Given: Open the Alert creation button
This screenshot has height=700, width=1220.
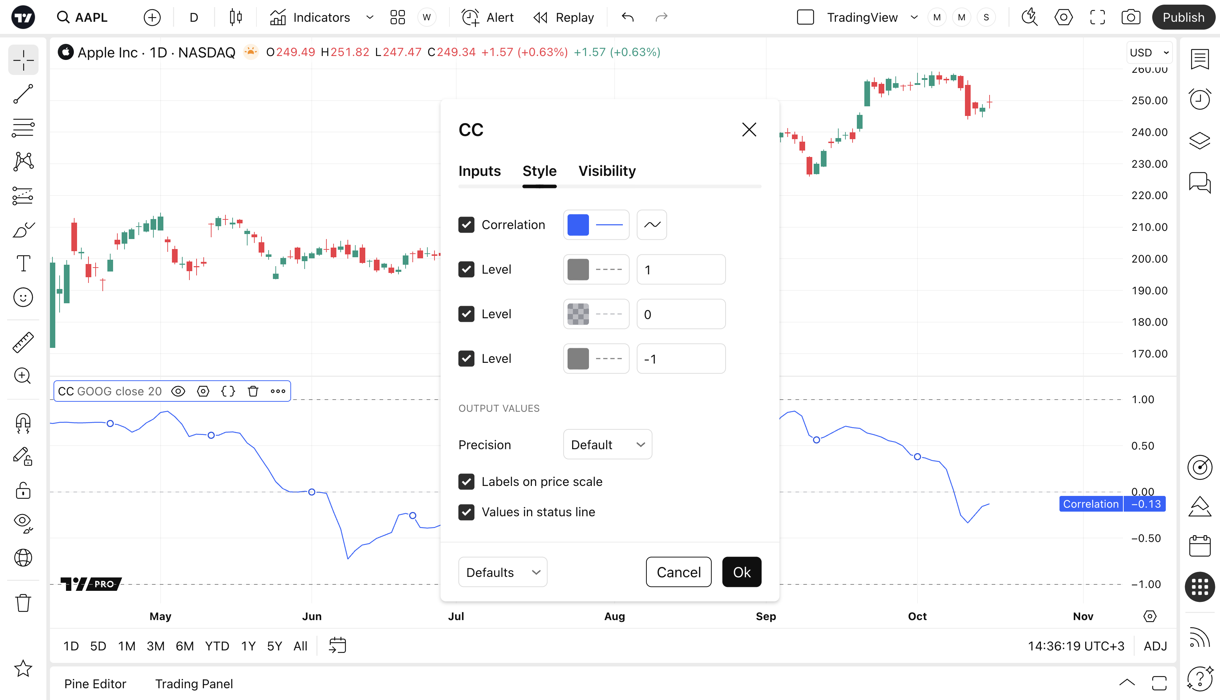Looking at the screenshot, I should click(x=487, y=18).
